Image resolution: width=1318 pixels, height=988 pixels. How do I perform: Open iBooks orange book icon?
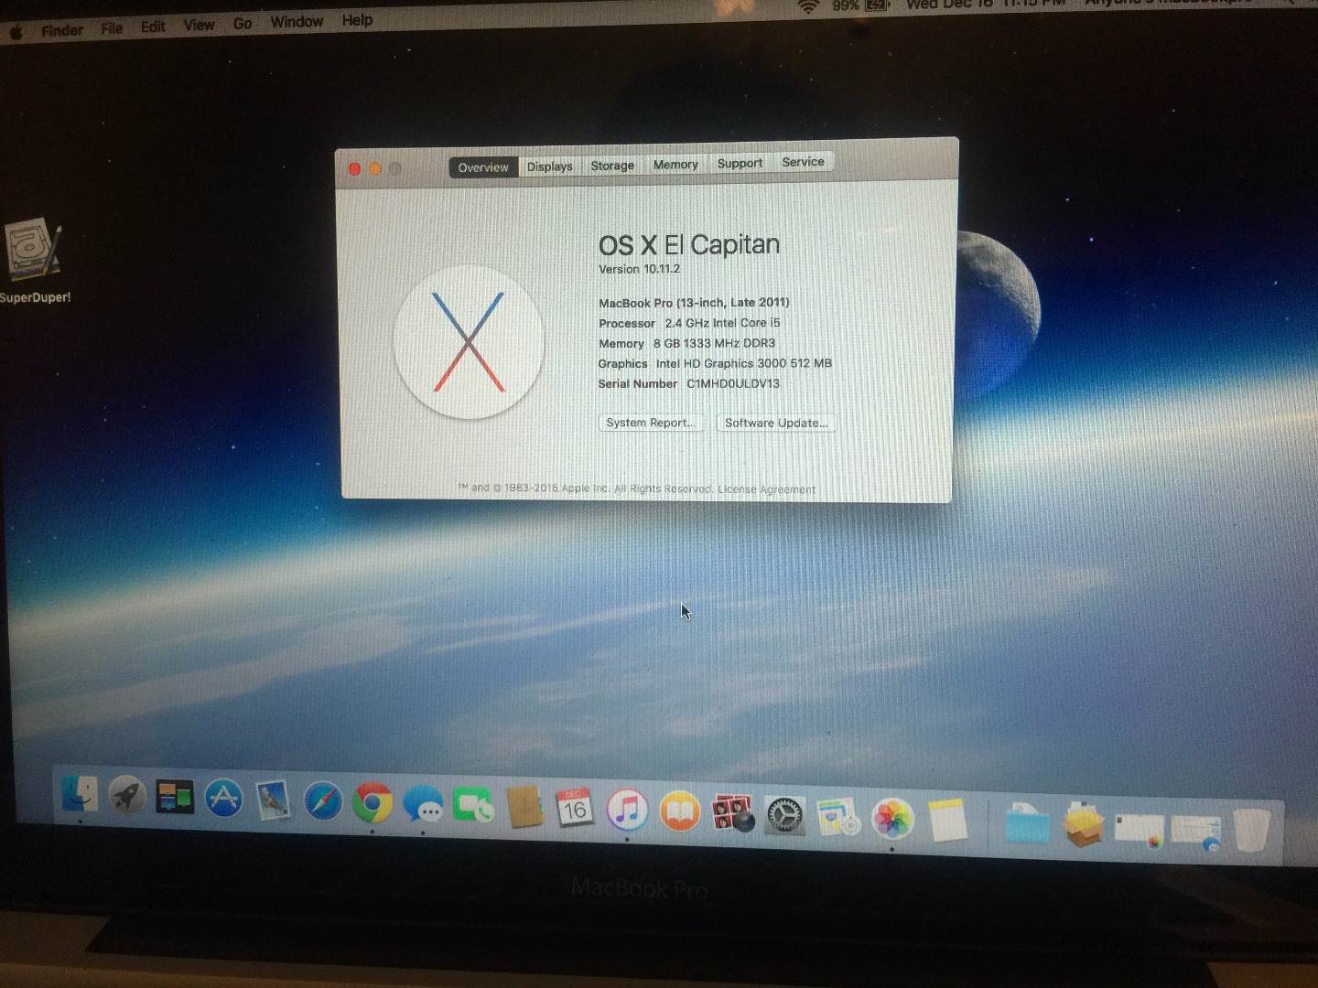(x=679, y=812)
